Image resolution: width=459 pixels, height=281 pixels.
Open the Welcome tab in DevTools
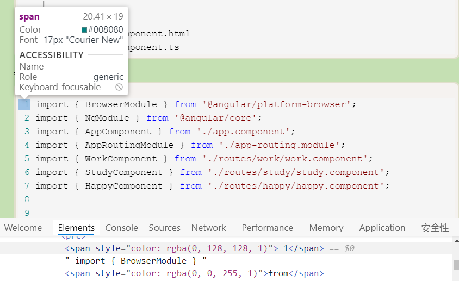pos(23,228)
